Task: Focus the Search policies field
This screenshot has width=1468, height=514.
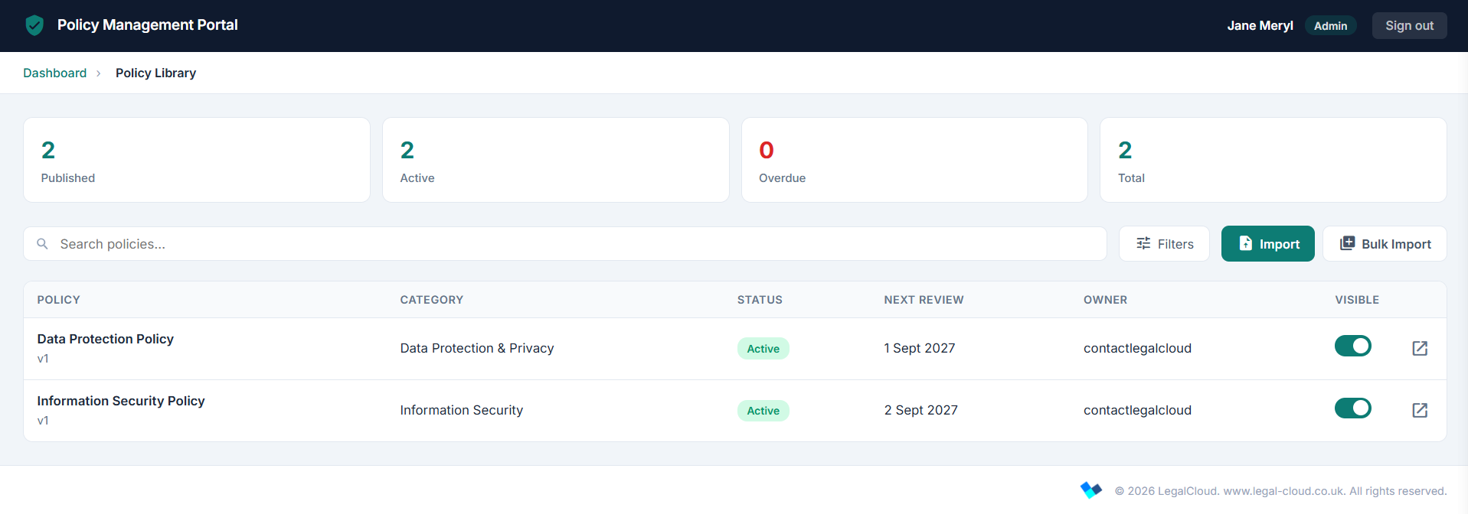Action: pos(565,244)
